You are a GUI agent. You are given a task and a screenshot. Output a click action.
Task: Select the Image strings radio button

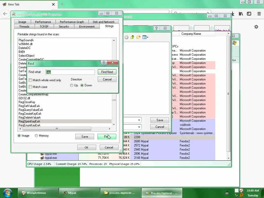[x=19, y=136]
